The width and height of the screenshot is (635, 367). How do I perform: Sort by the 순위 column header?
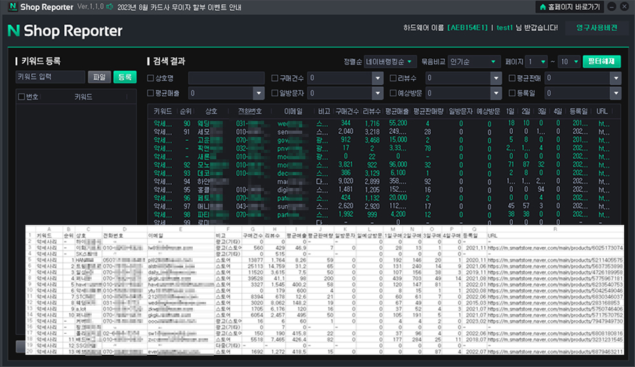[x=186, y=111]
